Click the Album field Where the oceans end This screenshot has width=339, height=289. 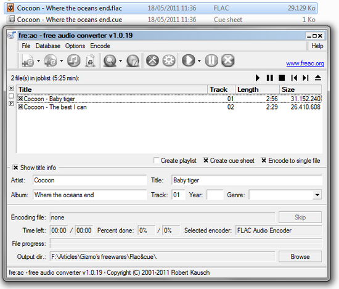(90, 195)
